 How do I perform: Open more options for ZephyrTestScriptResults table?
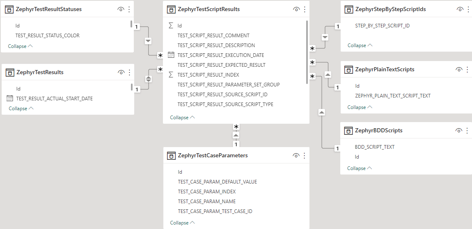tap(305, 9)
